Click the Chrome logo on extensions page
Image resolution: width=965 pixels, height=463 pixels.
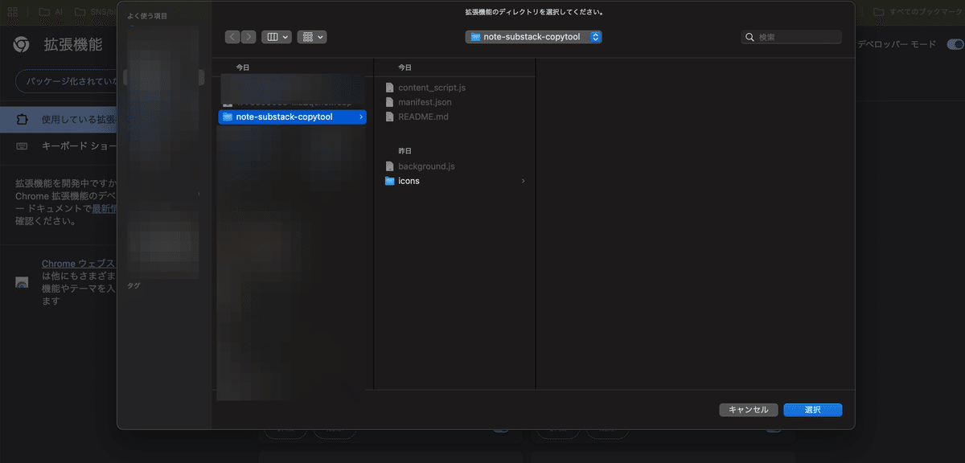22,44
